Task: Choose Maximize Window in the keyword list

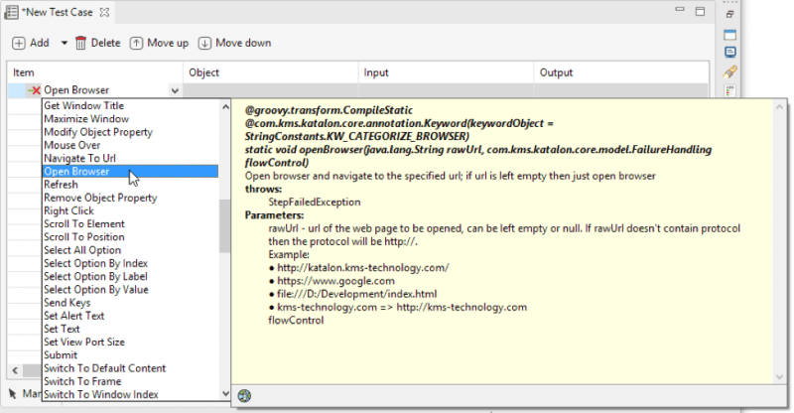Action: pos(86,119)
